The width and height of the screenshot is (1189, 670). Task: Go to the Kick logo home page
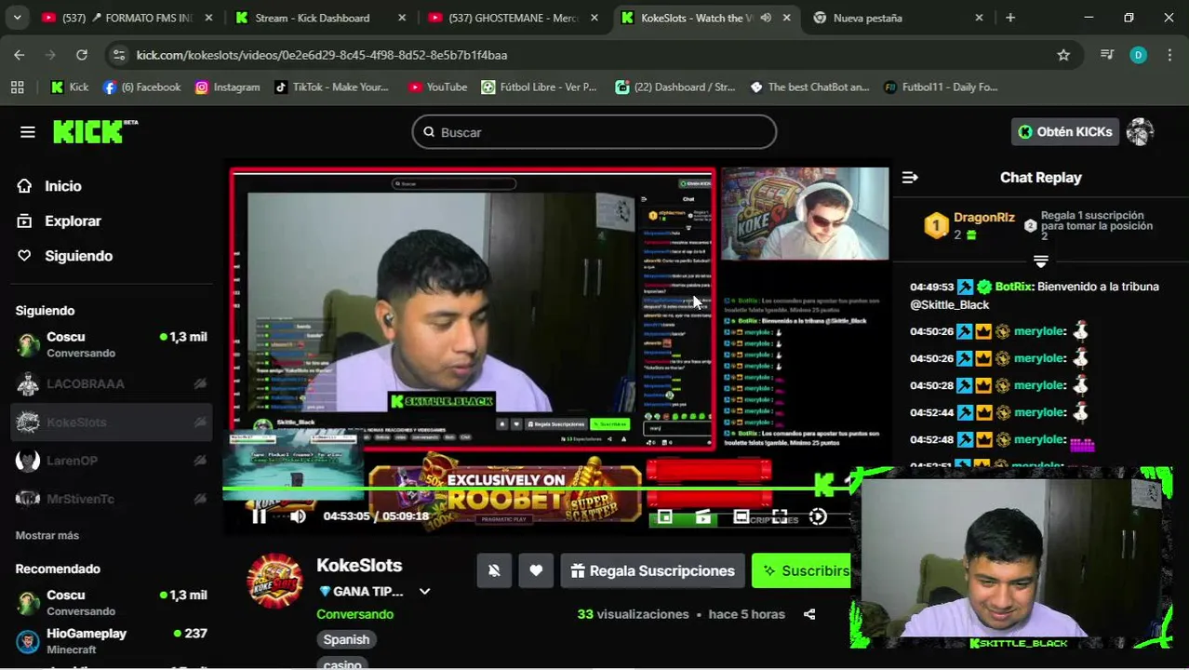click(95, 132)
